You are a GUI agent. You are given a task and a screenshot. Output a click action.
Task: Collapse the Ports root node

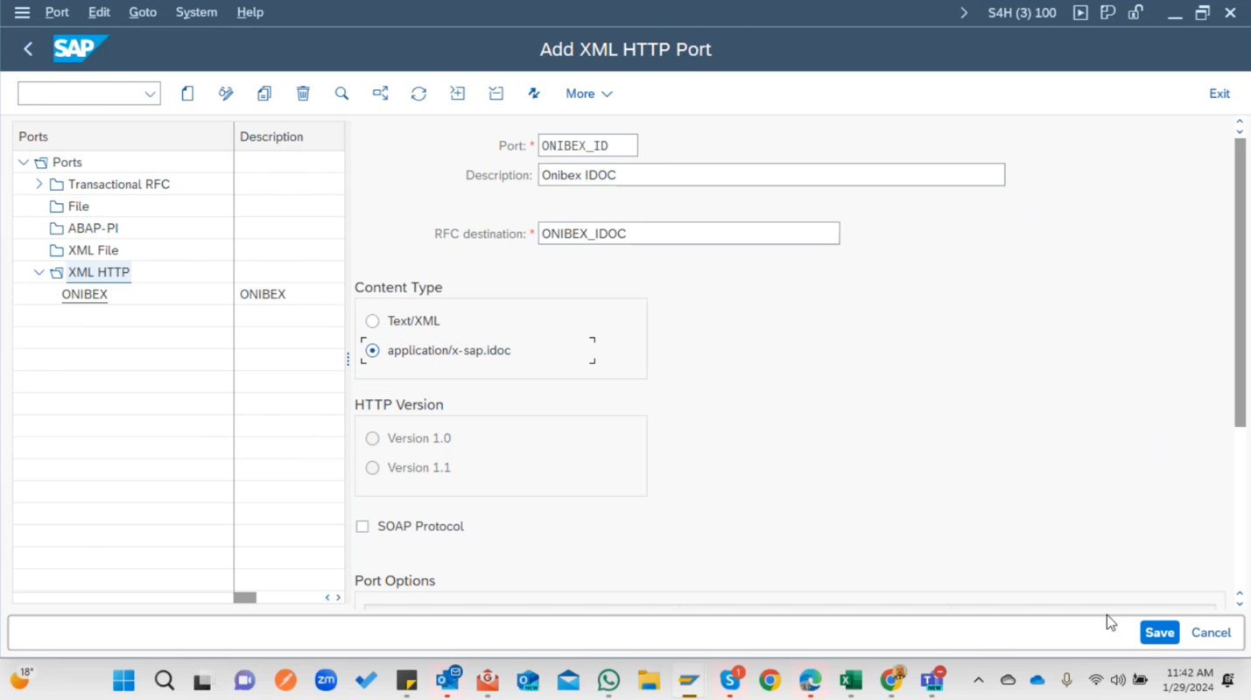tap(24, 162)
